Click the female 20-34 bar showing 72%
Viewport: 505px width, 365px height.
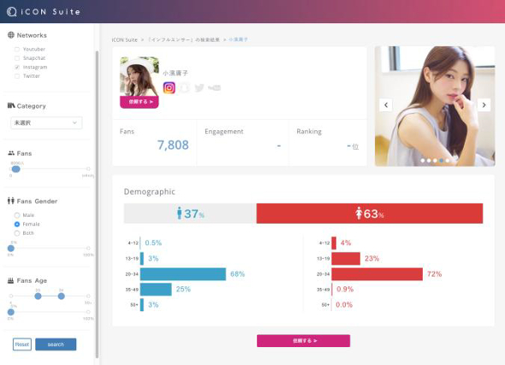coord(377,274)
